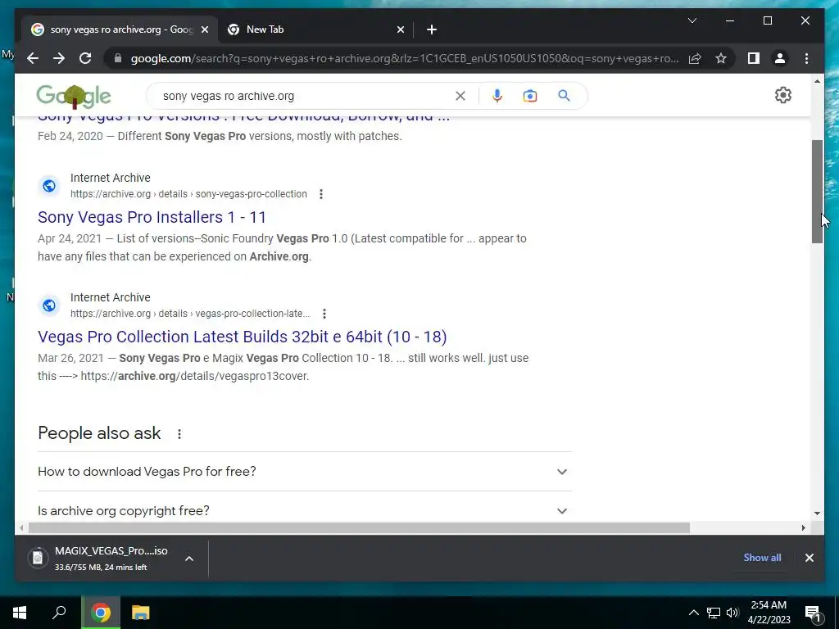This screenshot has height=629, width=839.
Task: Search by image with the camera icon
Action: (530, 96)
